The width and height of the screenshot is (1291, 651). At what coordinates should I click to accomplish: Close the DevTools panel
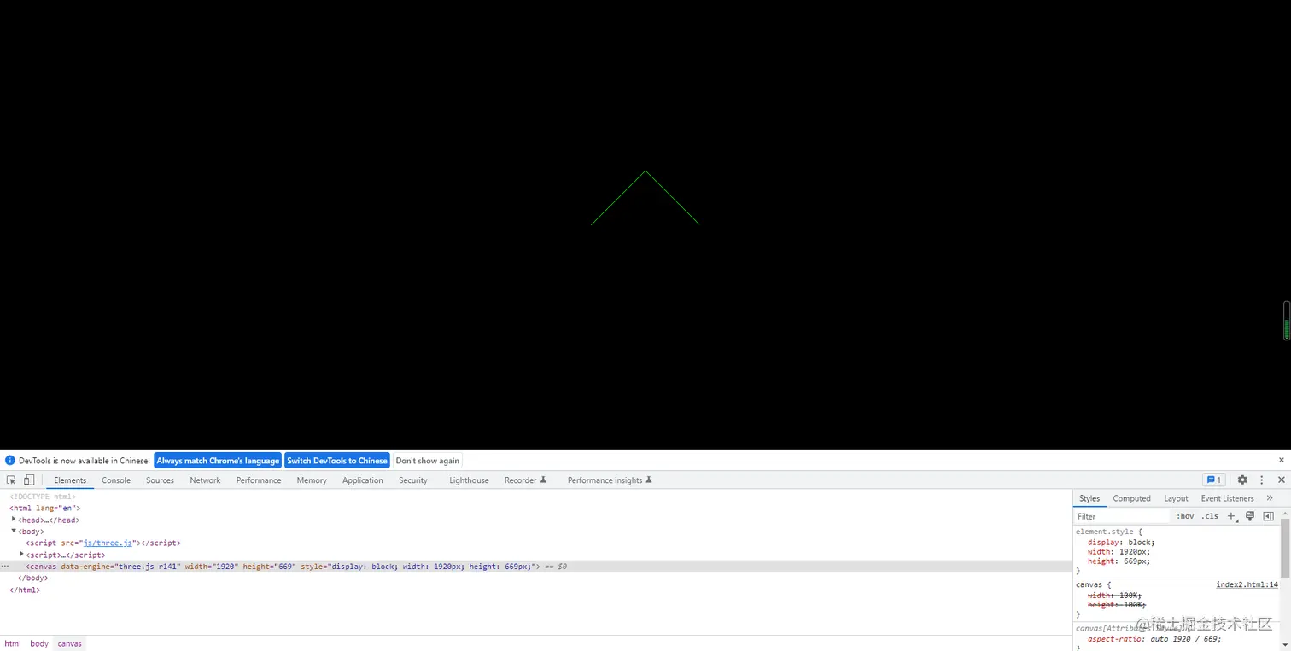pos(1281,480)
